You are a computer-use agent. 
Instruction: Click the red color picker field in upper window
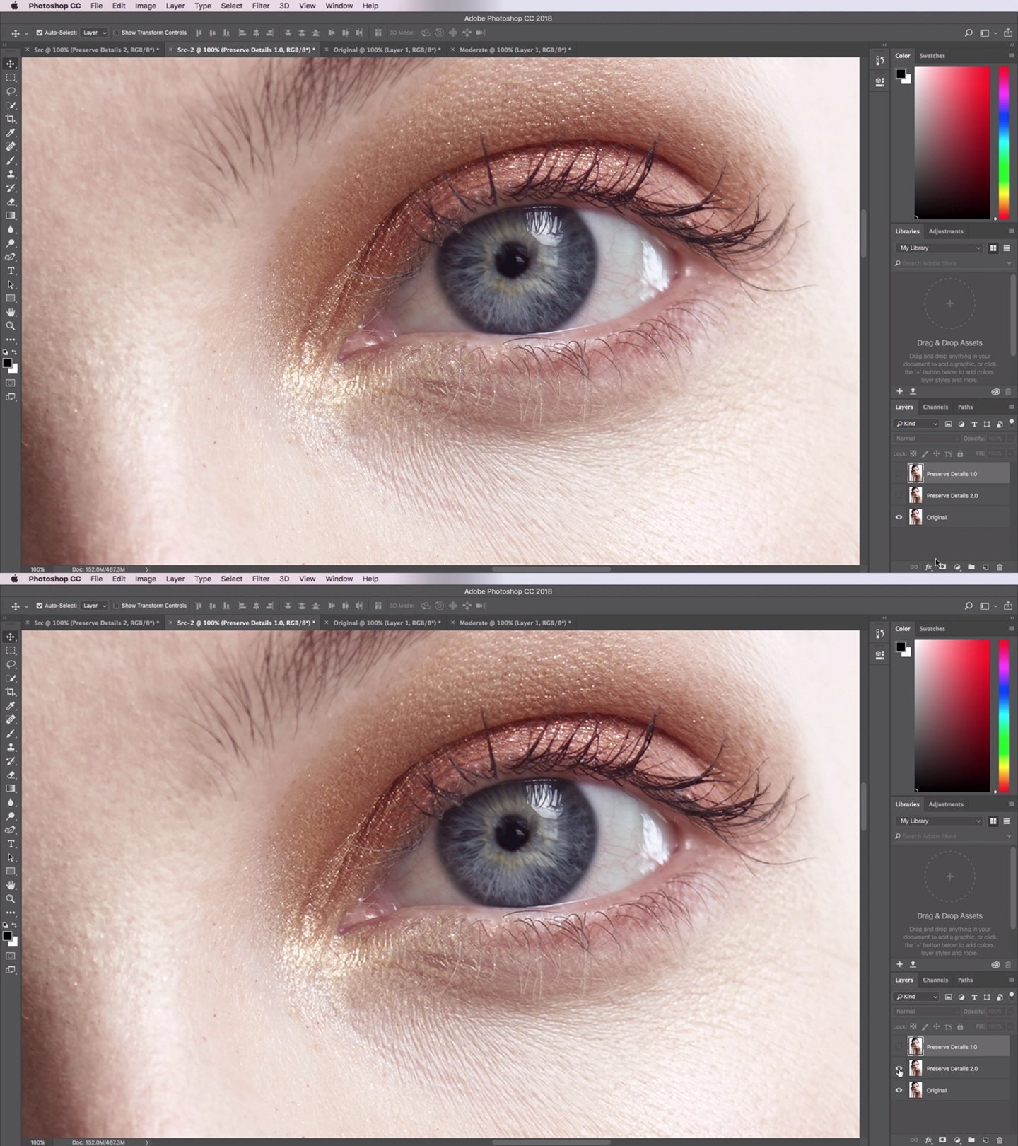(952, 143)
